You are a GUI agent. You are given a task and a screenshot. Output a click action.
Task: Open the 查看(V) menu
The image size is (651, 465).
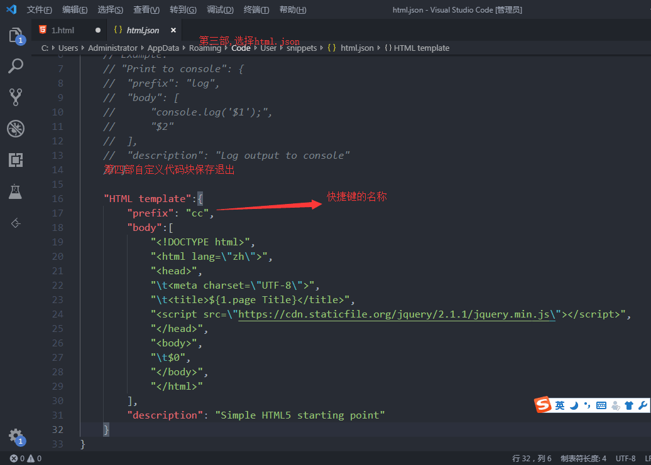coord(146,9)
